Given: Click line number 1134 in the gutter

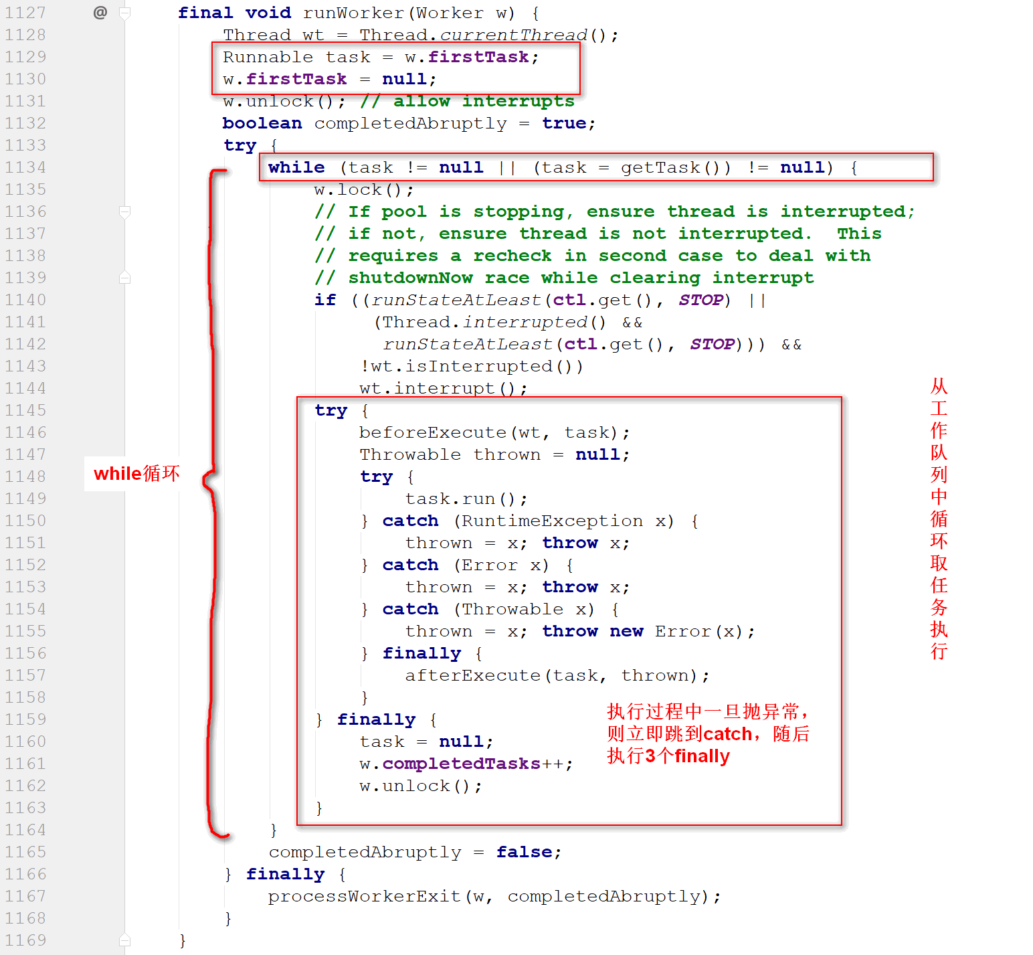Looking at the screenshot, I should point(25,167).
